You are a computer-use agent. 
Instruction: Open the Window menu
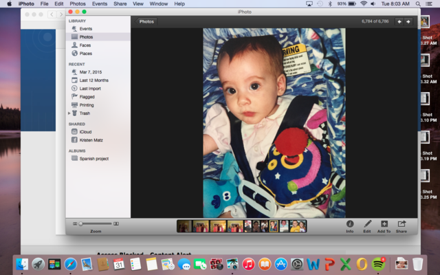[159, 4]
